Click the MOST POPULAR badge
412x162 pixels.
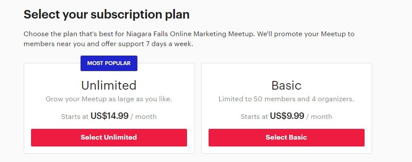[109, 63]
